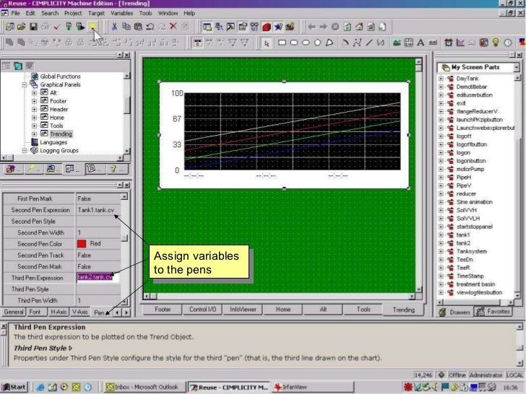Click the validate checkmark toolbar icon

(56, 27)
